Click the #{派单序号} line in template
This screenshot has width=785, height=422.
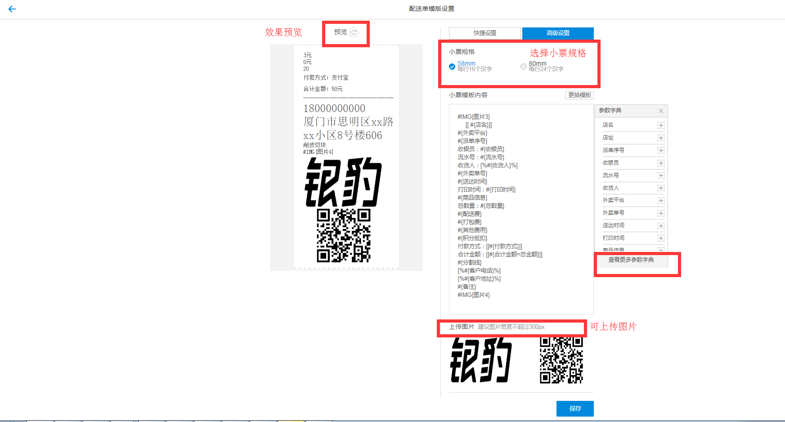pos(472,141)
